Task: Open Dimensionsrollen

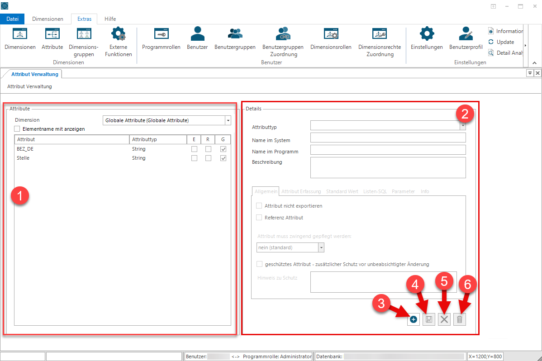Action: [331, 39]
